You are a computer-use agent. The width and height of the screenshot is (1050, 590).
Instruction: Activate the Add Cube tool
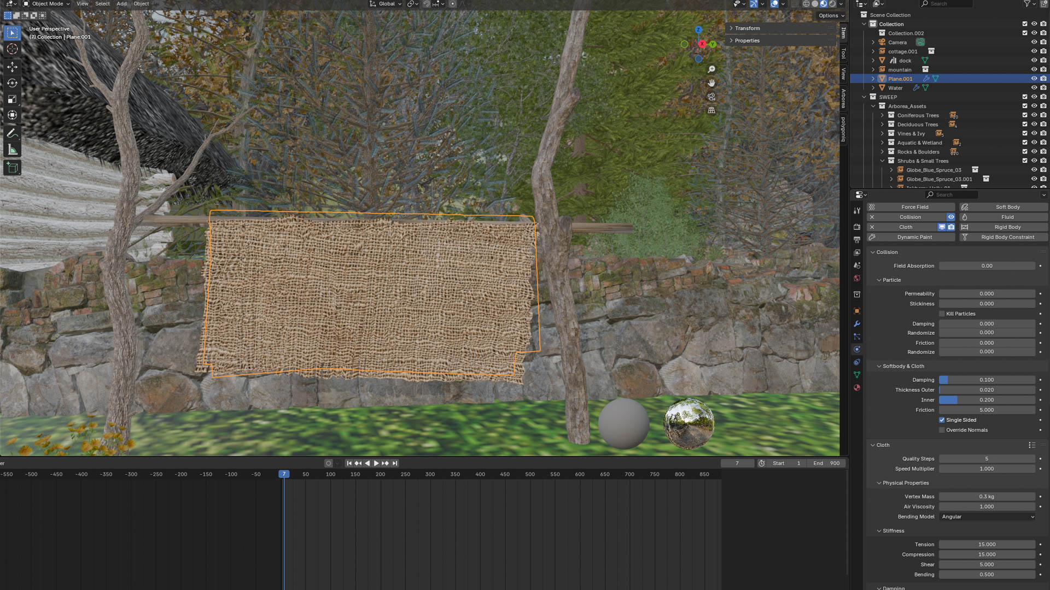tap(12, 168)
